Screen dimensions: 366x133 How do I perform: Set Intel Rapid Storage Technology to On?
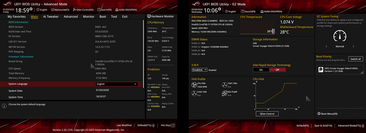pyautogui.click(x=261, y=70)
